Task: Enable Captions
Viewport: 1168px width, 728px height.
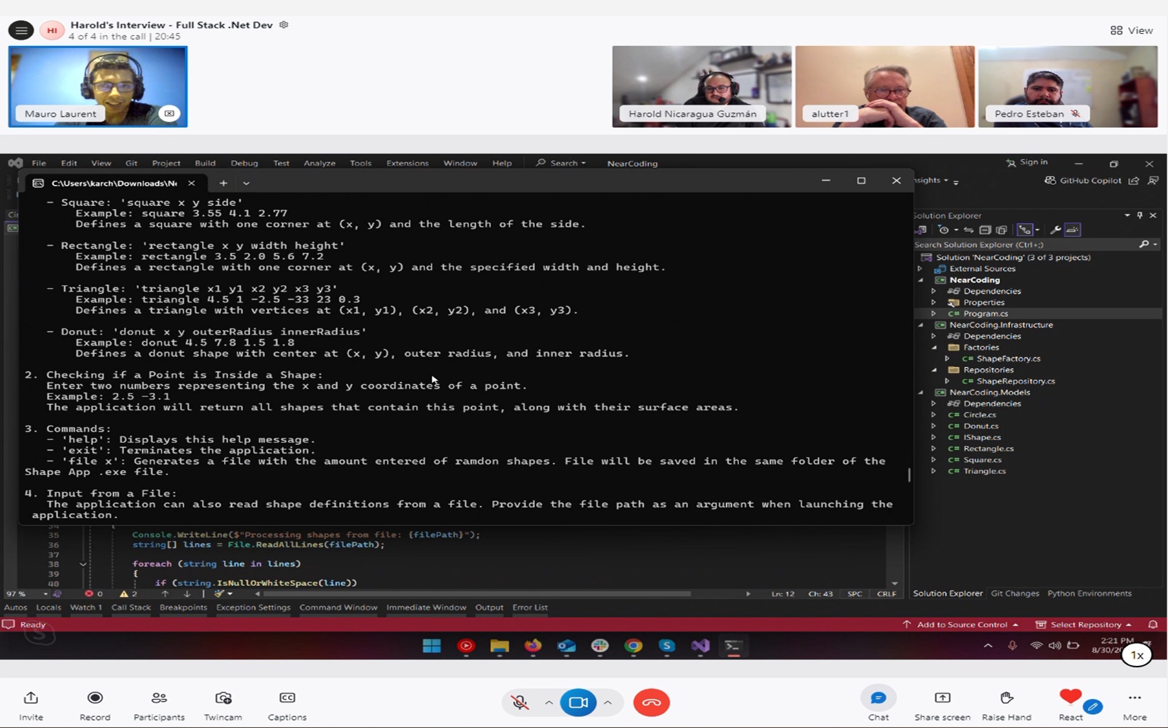Action: pyautogui.click(x=287, y=698)
